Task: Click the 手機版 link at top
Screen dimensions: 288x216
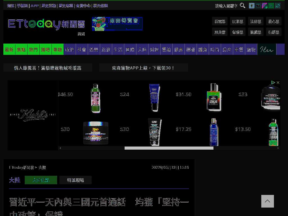Action: point(22,6)
